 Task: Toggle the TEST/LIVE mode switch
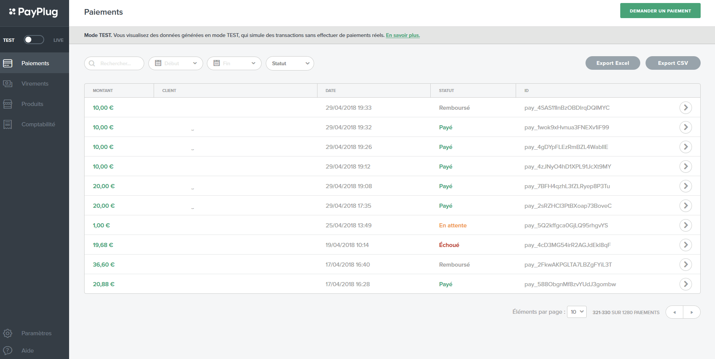(34, 40)
